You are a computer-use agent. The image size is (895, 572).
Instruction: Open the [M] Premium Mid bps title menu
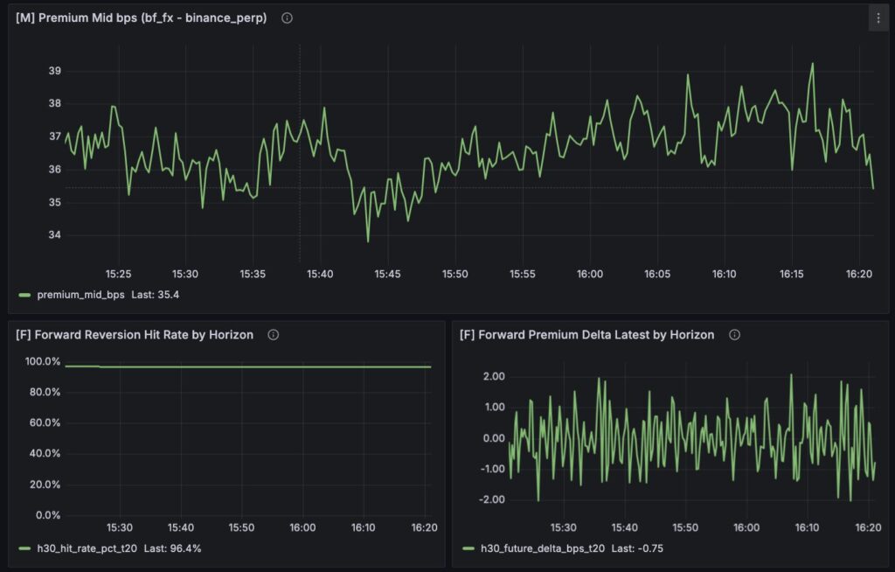[142, 18]
